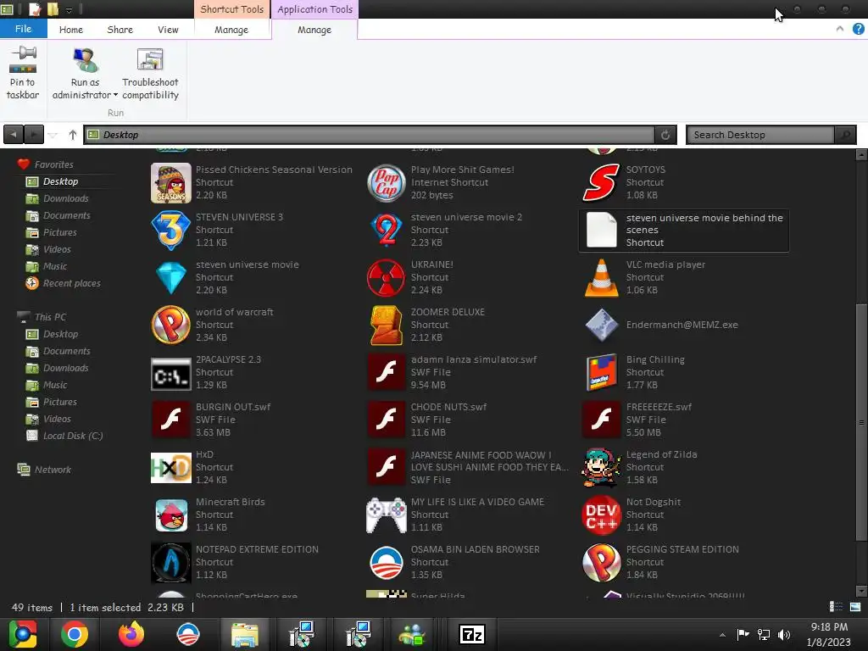Select the HxD hex editor icon

pos(171,467)
